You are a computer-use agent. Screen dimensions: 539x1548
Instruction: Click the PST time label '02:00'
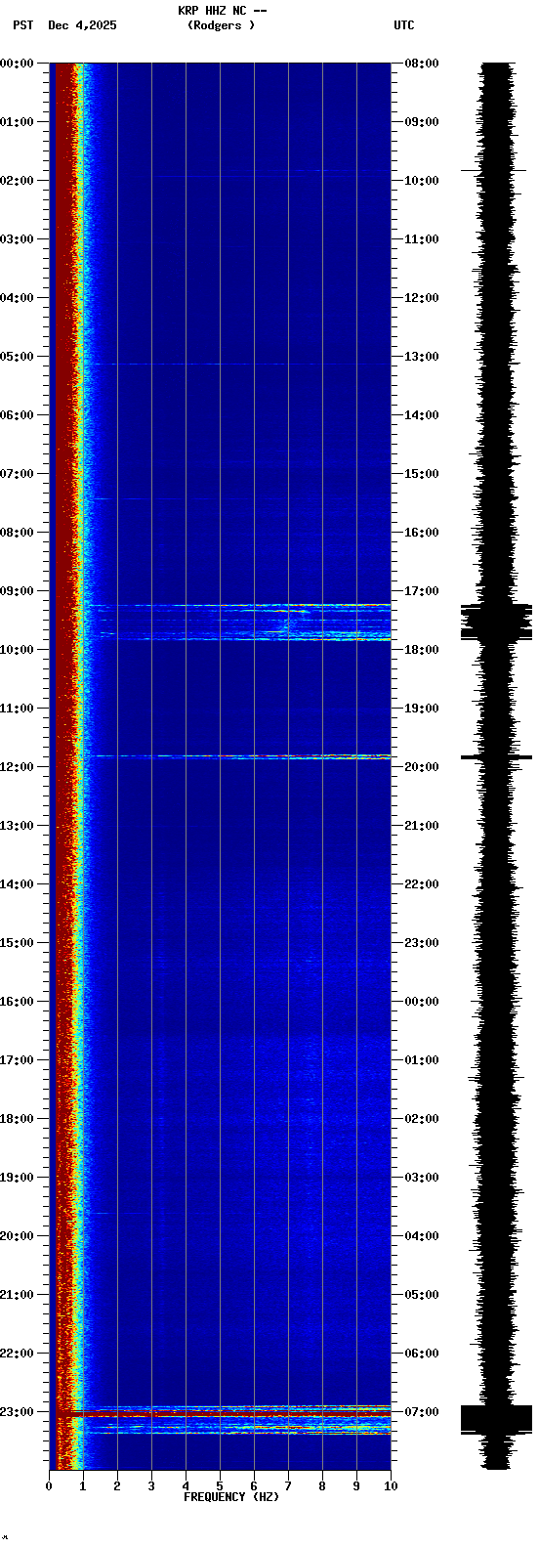pyautogui.click(x=17, y=181)
